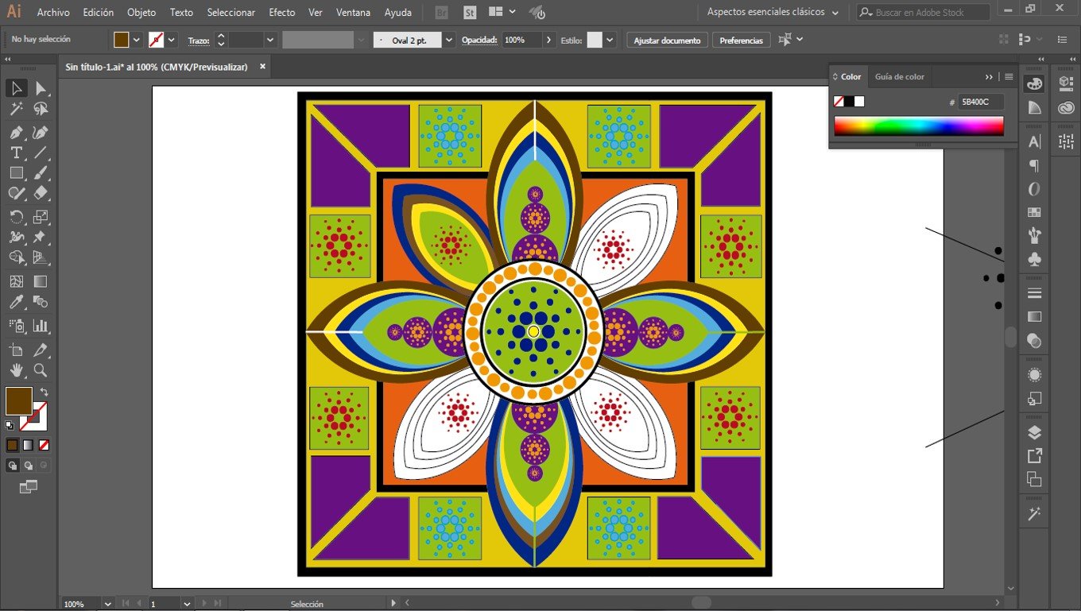This screenshot has width=1081, height=611.
Task: Open the Oval 2 pt. brush dropdown
Action: click(x=449, y=40)
